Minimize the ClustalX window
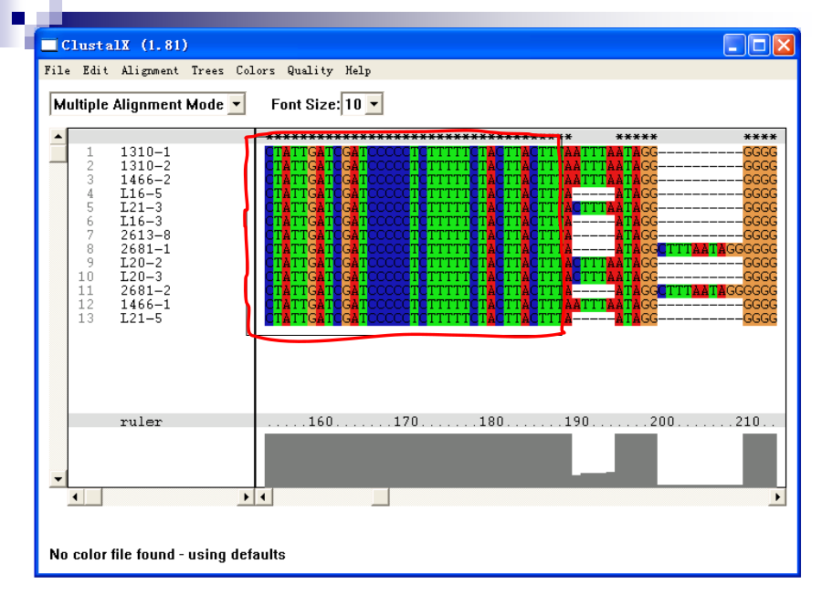822x616 pixels. coord(733,45)
